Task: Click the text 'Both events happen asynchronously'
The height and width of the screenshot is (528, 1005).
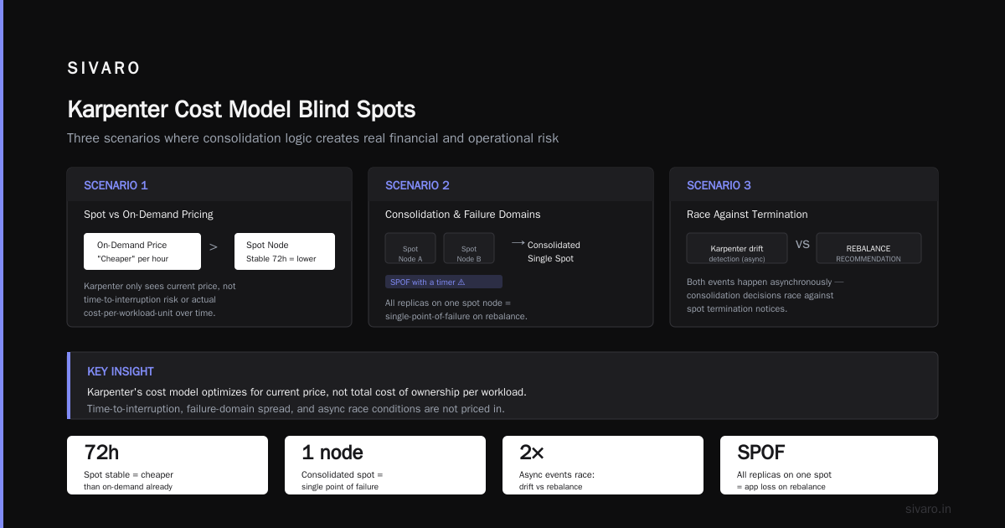Action: pyautogui.click(x=765, y=282)
